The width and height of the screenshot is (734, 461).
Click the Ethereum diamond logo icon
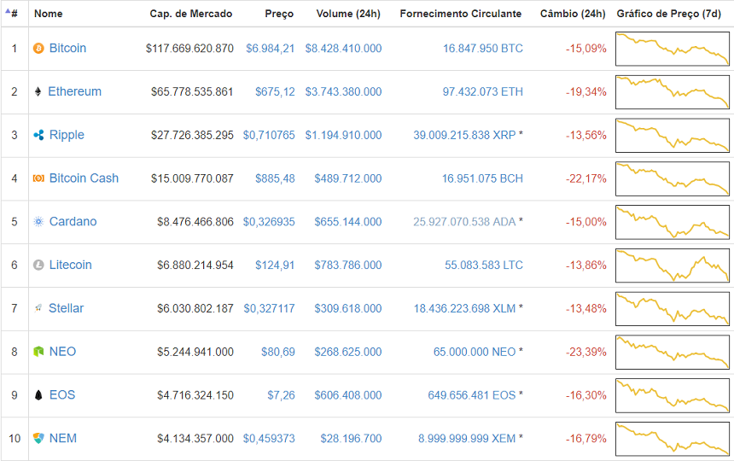click(38, 91)
